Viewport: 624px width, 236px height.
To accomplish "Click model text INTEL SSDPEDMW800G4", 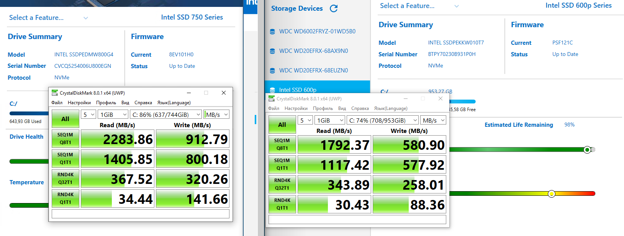I will pyautogui.click(x=84, y=54).
